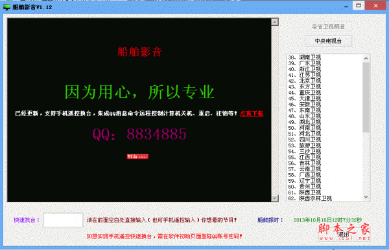Select channel 53、旅游卫视
Screen dimensions: 389x250
[x=305, y=145]
